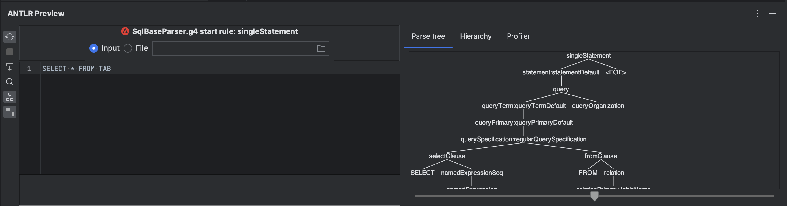Click the stop (cancel parsing) square icon
The height and width of the screenshot is (206, 787).
pyautogui.click(x=10, y=52)
